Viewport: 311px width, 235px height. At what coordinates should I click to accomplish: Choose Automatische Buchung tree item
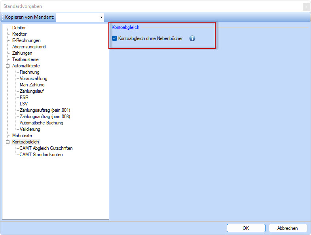click(41, 123)
